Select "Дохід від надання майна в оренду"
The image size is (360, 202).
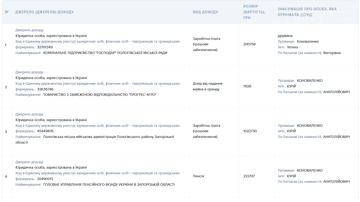[x=208, y=86]
